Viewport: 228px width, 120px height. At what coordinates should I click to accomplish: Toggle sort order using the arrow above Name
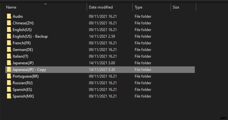(x=45, y=4)
